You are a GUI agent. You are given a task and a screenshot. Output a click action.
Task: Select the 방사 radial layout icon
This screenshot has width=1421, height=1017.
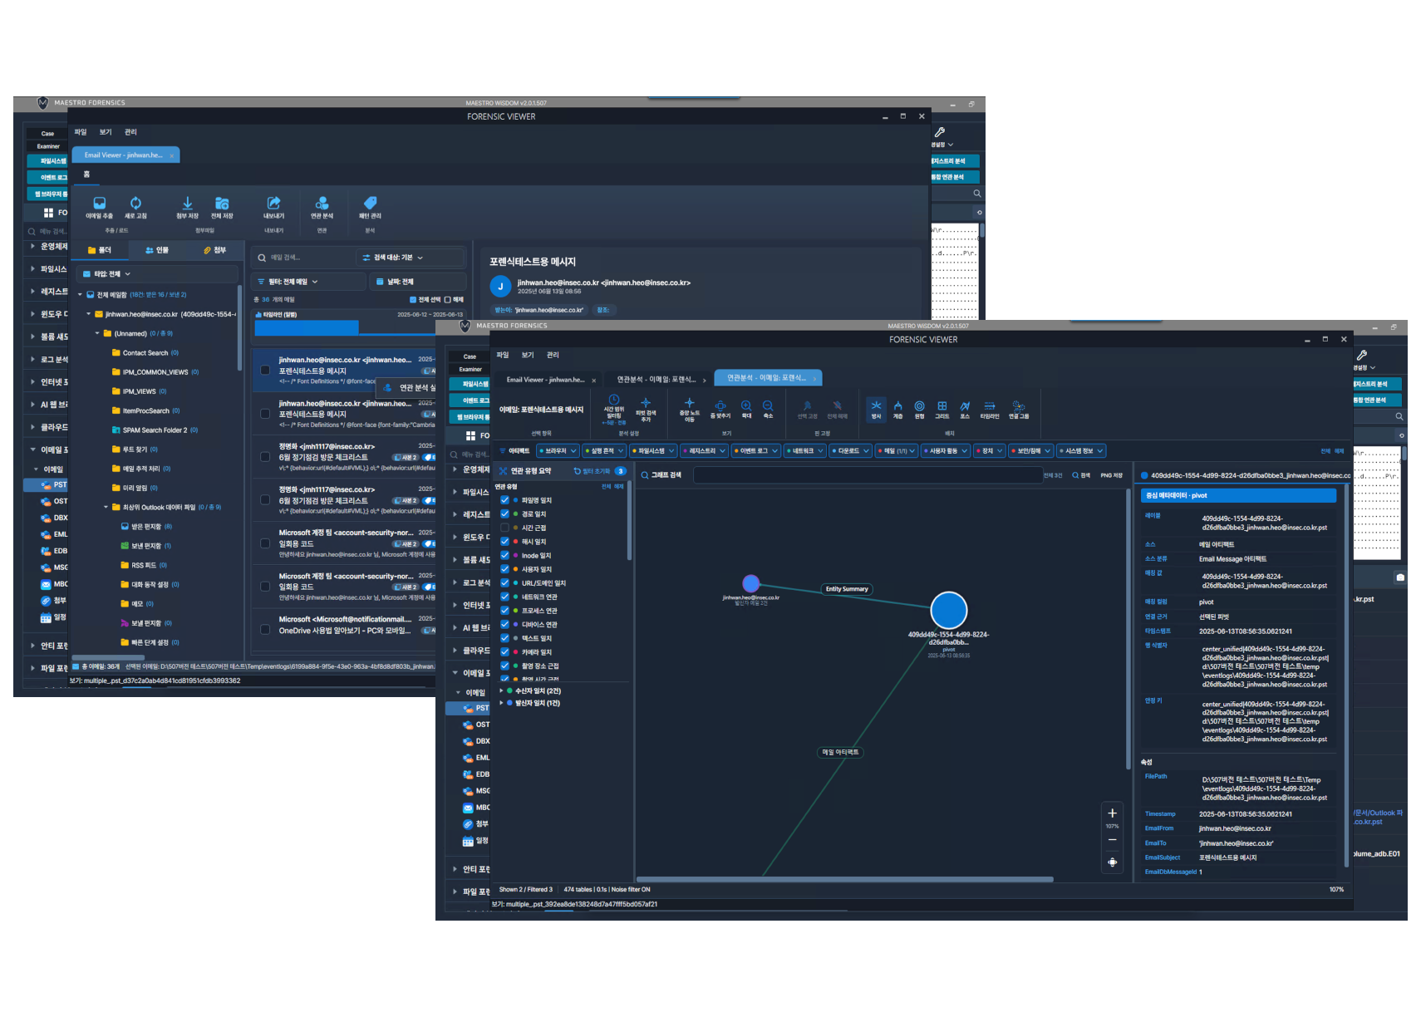point(876,406)
